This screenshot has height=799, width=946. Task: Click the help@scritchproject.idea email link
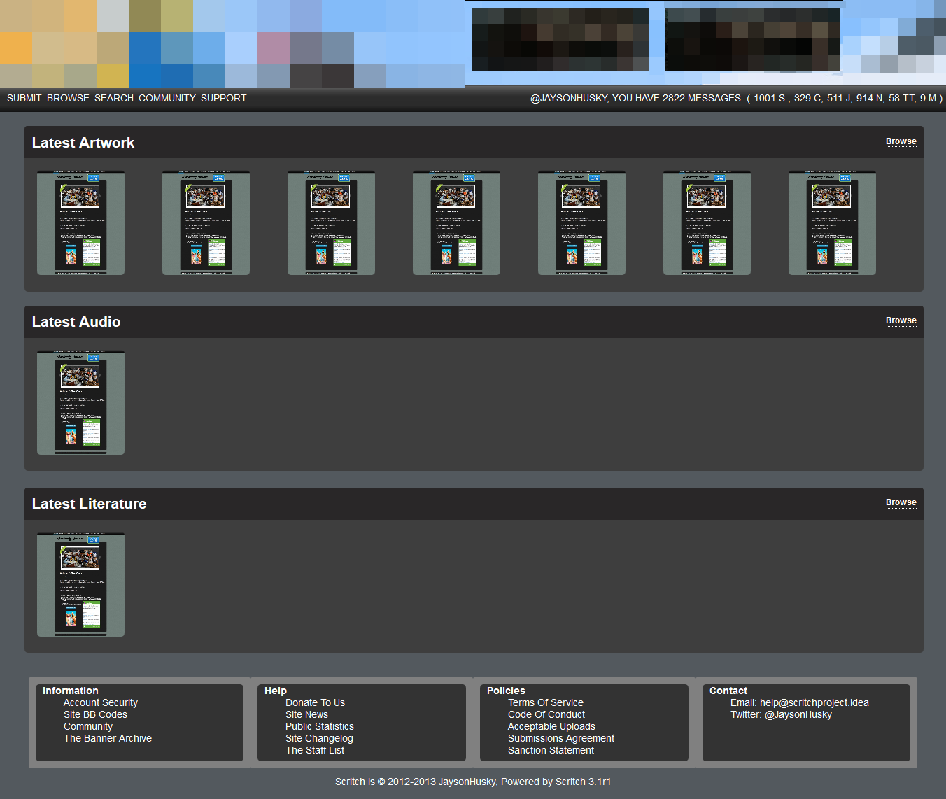(814, 702)
